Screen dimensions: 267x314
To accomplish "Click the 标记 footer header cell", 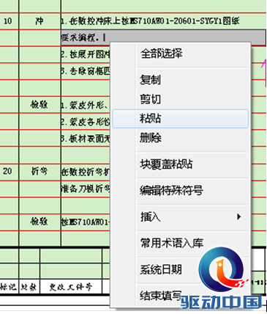I will 9,287.
